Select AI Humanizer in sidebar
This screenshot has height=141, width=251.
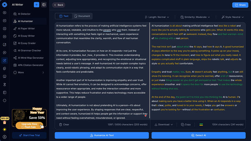(29, 21)
